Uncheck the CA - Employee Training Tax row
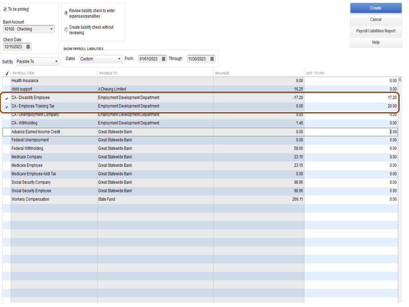This screenshot has width=409, height=307. point(6,106)
